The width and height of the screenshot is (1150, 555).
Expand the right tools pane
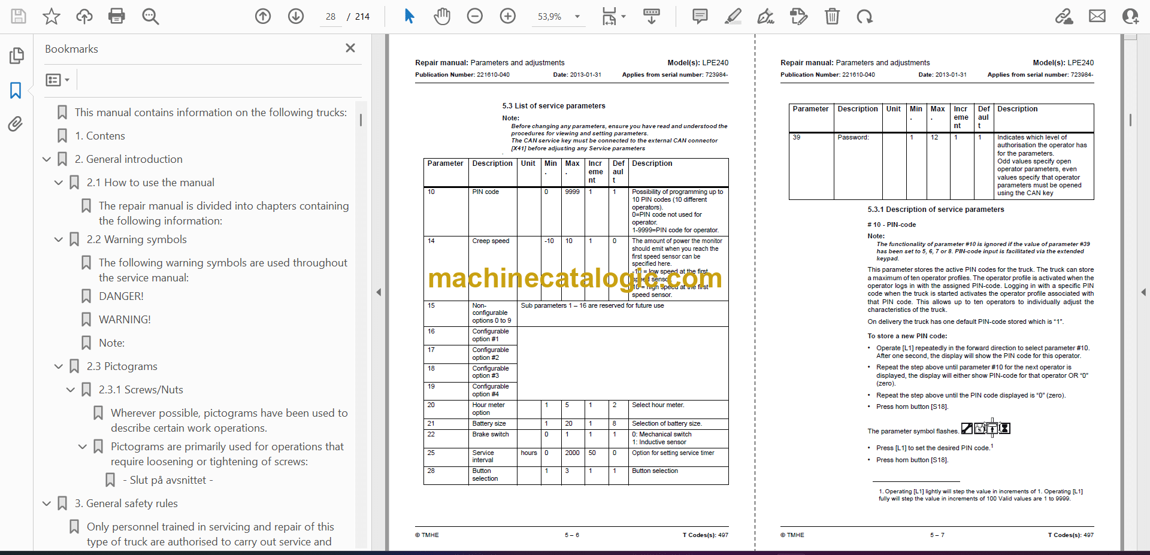[x=1143, y=292]
